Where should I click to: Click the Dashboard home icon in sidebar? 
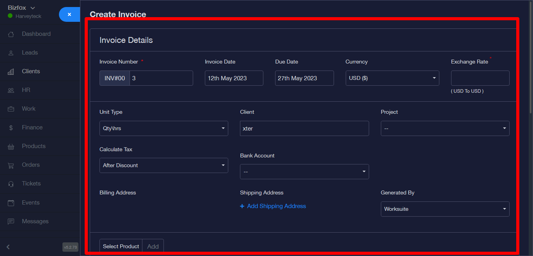[11, 34]
